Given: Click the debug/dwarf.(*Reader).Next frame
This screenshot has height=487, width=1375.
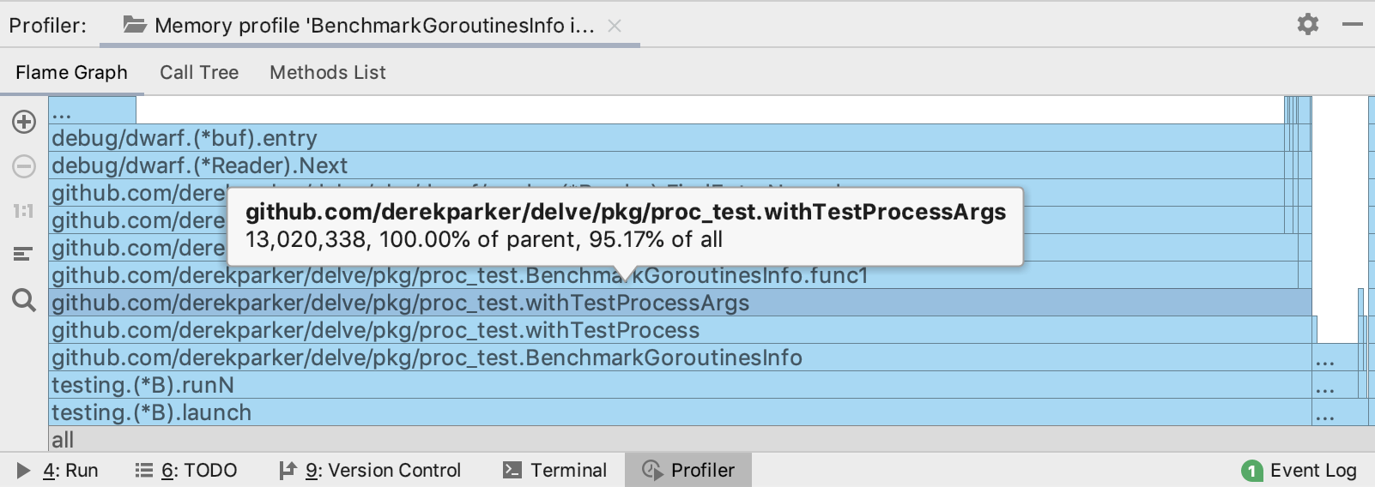Looking at the screenshot, I should pyautogui.click(x=200, y=165).
